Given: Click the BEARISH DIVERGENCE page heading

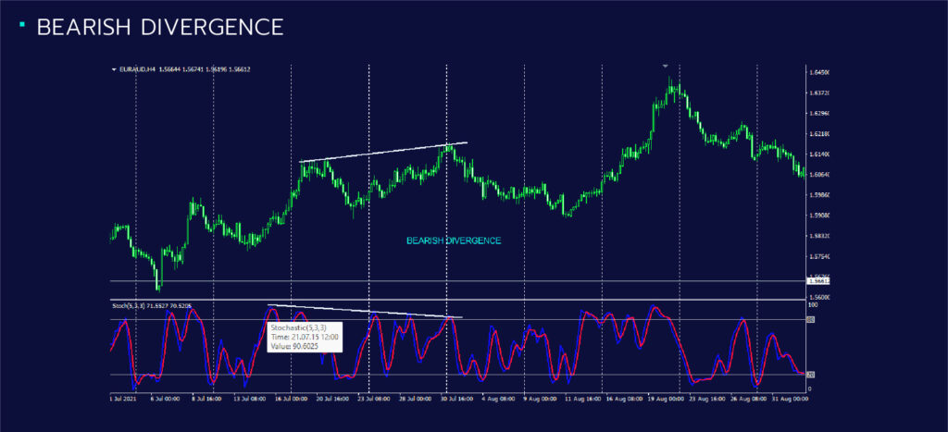Looking at the screenshot, I should (x=159, y=28).
